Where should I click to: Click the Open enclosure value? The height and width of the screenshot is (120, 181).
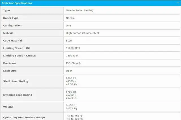69,71
